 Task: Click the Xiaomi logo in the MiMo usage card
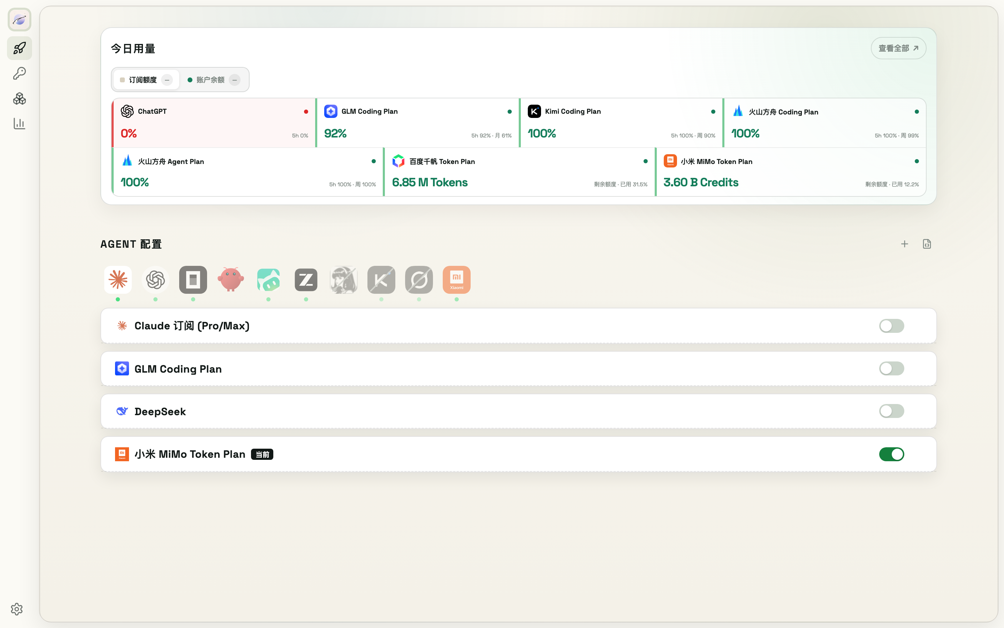pos(670,161)
